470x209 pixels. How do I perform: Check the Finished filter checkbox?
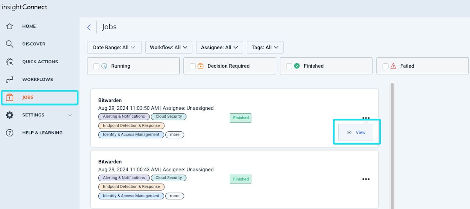pyautogui.click(x=289, y=66)
